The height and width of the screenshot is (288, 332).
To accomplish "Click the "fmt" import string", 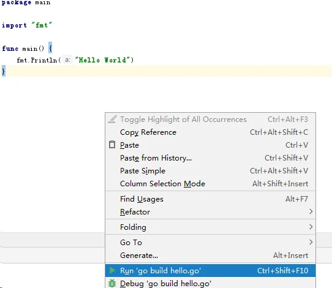I will coord(42,25).
